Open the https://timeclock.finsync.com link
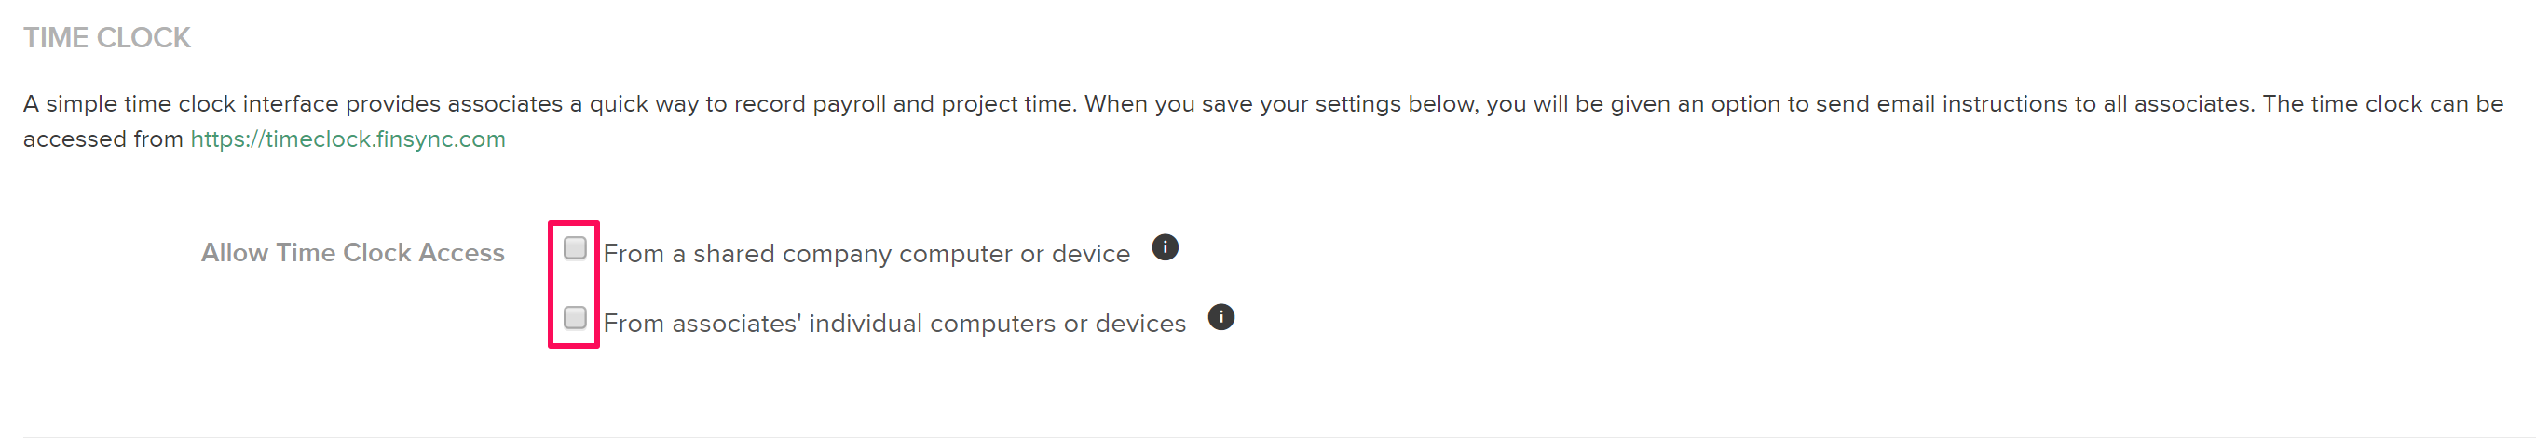The height and width of the screenshot is (438, 2536). (x=348, y=139)
